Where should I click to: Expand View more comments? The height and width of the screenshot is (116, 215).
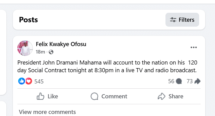[x=47, y=112]
